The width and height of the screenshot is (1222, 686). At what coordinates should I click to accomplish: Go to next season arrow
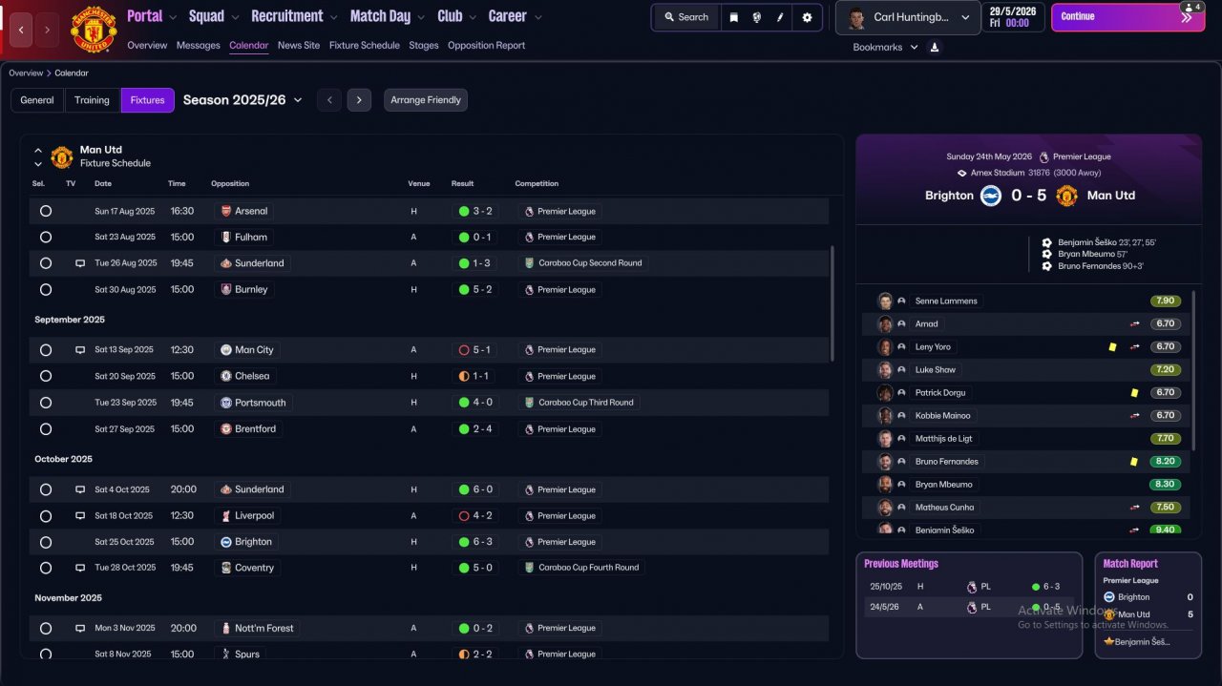tap(359, 100)
